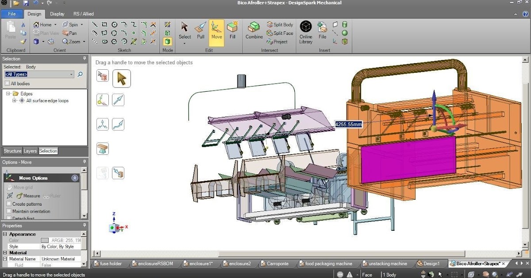Switch to 3D mode
531x278 pixels.
tap(168, 41)
